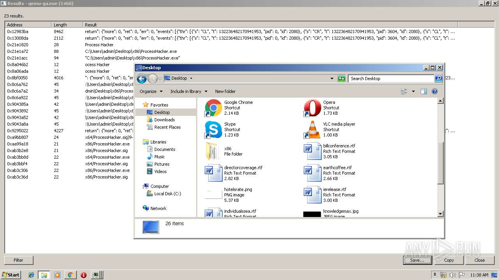Select result row at address 0xab3c36d
Image resolution: width=499 pixels, height=280 pixels.
231,177
